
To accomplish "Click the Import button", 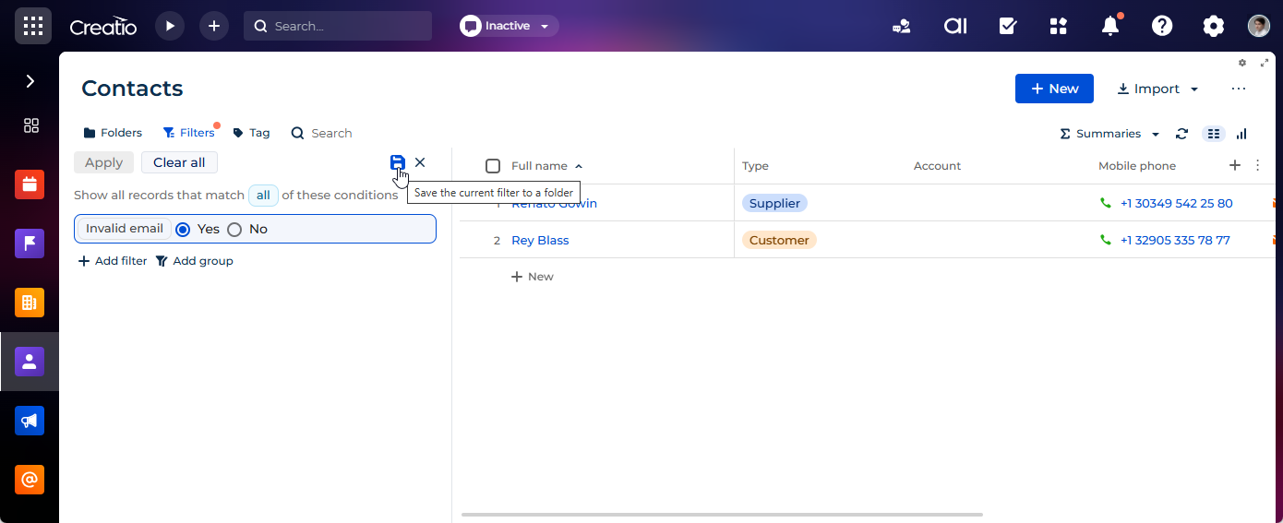I will click(x=1148, y=89).
